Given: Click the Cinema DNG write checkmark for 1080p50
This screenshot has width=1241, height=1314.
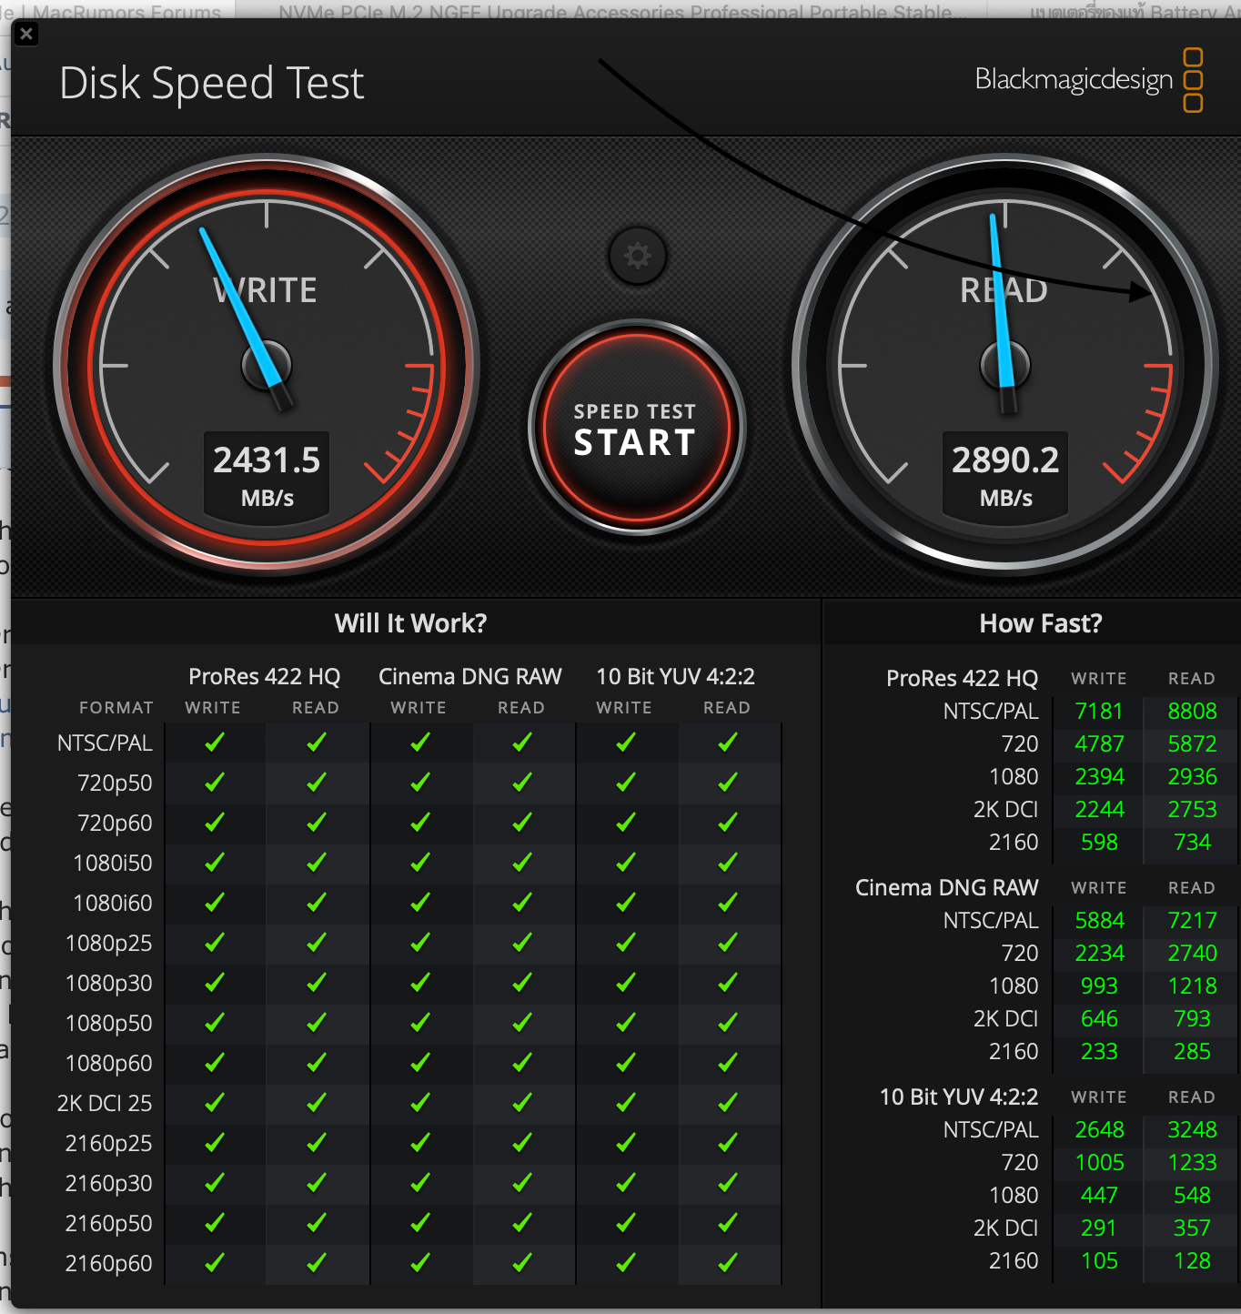Looking at the screenshot, I should [420, 1023].
